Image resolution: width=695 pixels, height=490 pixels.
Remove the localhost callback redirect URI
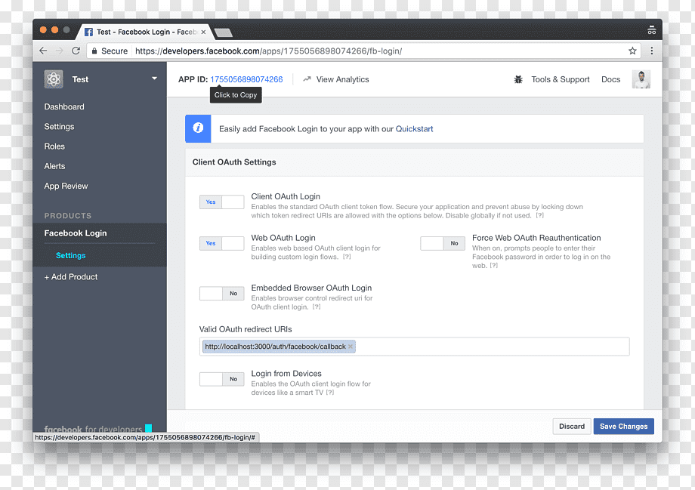351,347
